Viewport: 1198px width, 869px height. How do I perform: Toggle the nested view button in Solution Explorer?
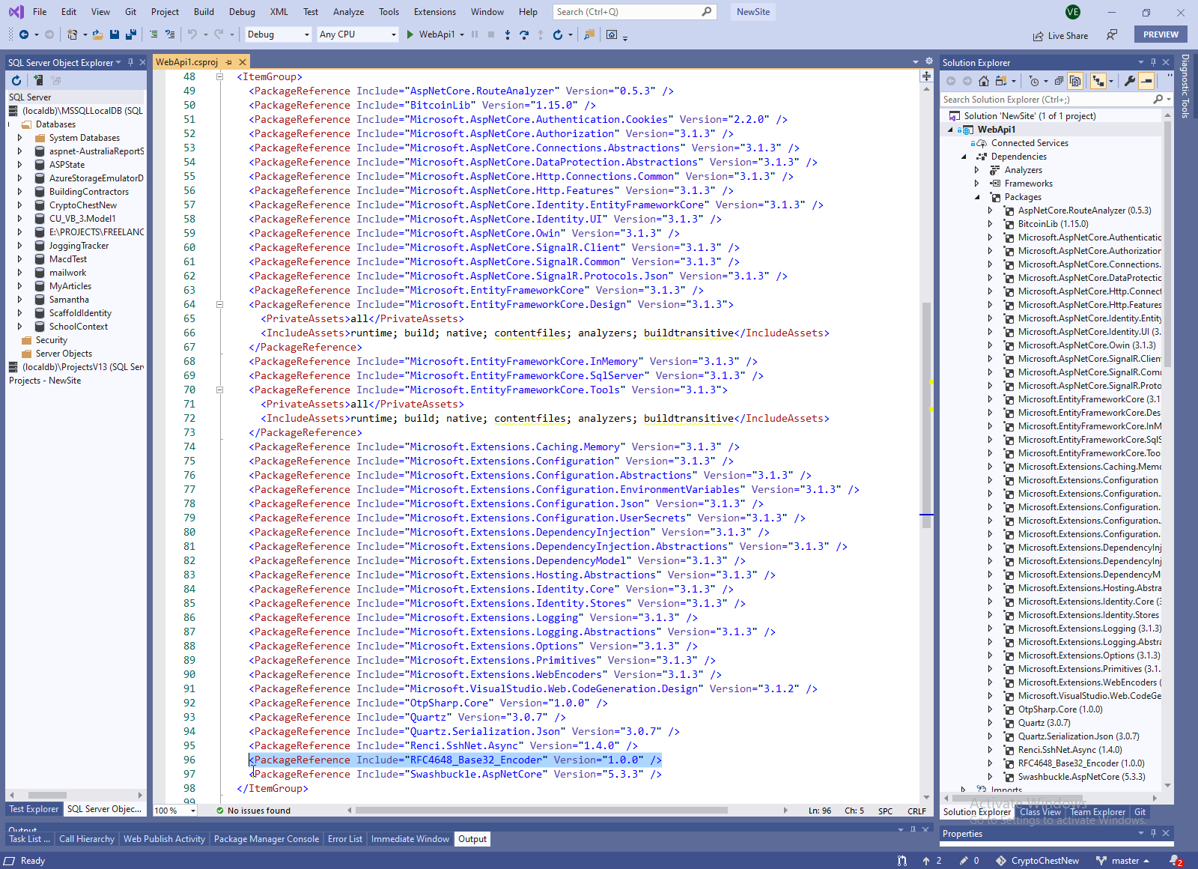tap(1098, 81)
